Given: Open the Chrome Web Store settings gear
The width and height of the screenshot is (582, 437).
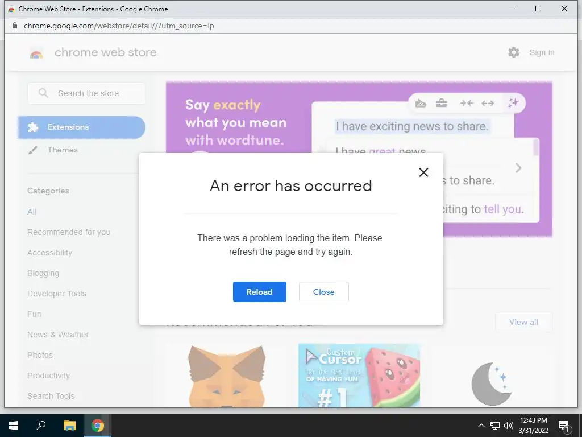Looking at the screenshot, I should tap(514, 52).
